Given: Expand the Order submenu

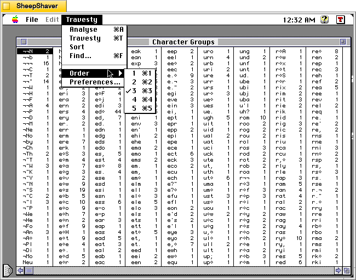Looking at the screenshot, I should tap(93, 73).
